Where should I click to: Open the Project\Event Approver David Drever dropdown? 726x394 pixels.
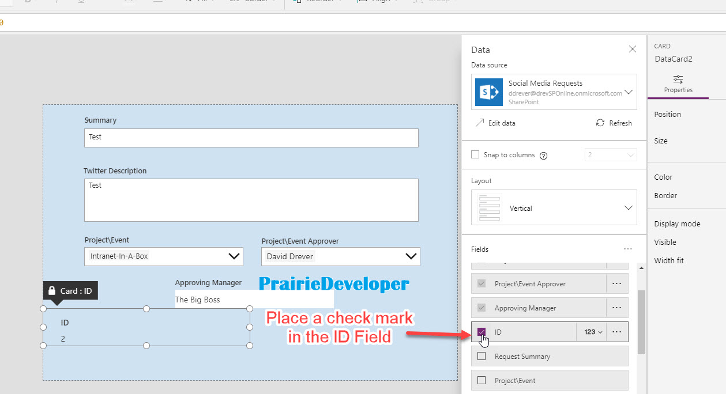(x=341, y=256)
